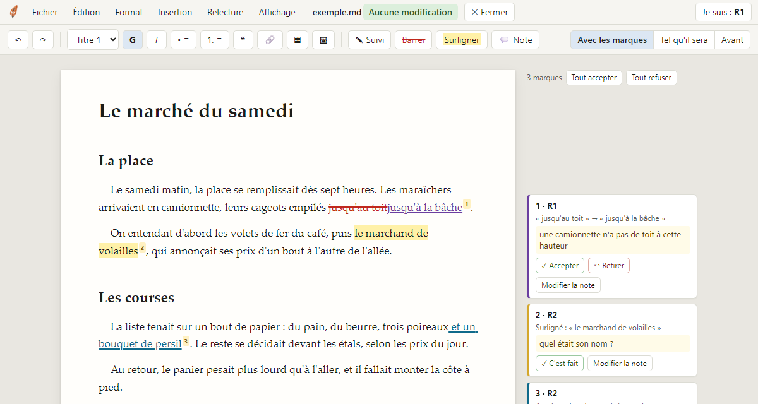Click the 'Aucune modification' status badge

pos(411,12)
